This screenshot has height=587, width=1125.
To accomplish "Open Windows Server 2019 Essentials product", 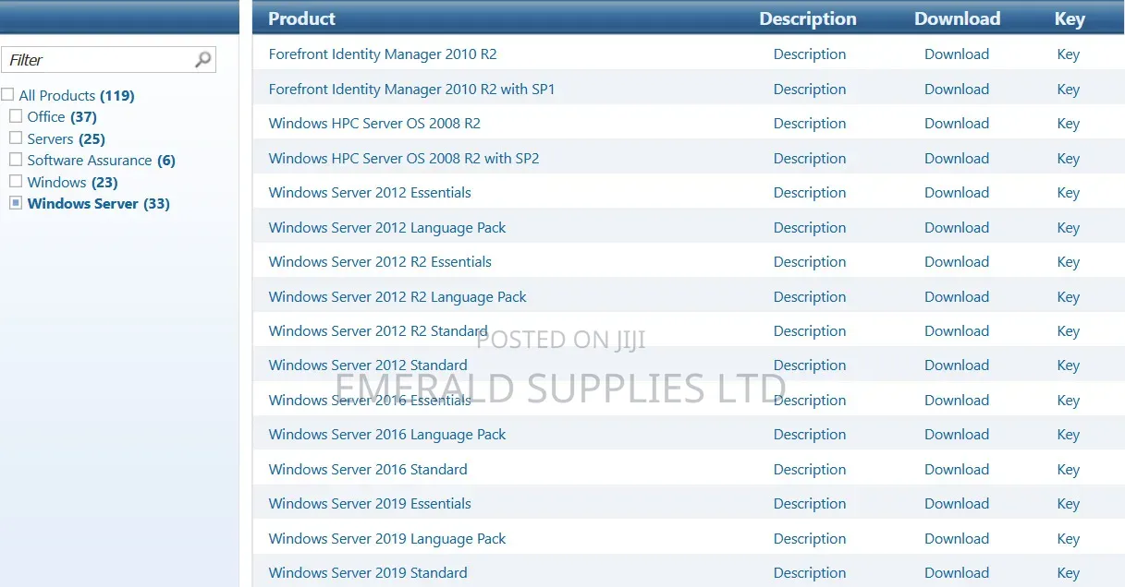I will (x=370, y=504).
